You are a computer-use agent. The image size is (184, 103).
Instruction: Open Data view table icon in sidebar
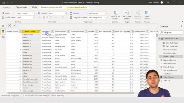(3, 31)
